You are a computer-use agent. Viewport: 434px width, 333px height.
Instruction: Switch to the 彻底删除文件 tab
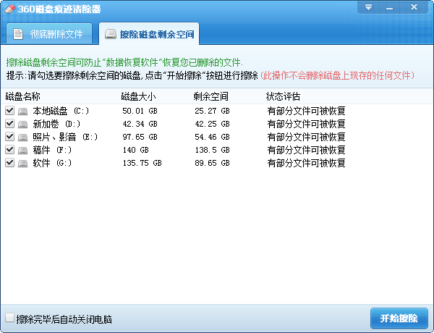tap(50, 34)
